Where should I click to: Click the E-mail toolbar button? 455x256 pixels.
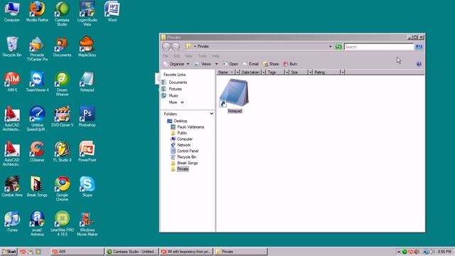pyautogui.click(x=250, y=64)
